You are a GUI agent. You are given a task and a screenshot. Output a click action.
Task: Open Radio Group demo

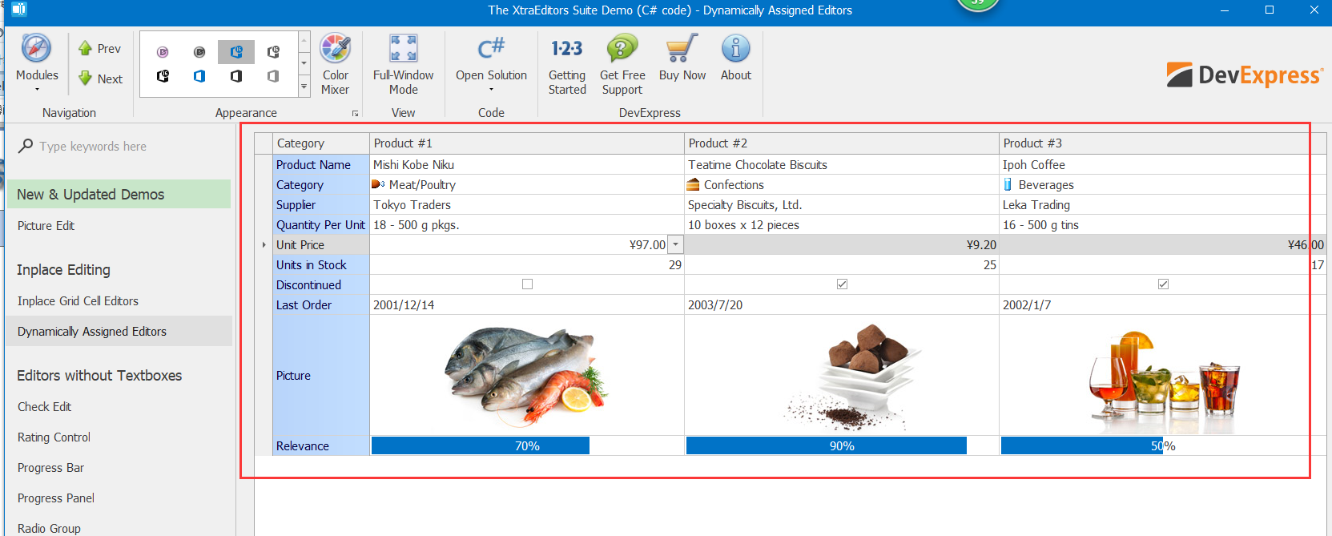pos(49,528)
